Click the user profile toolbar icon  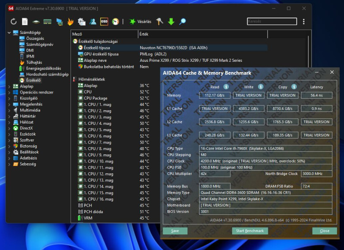[x=93, y=21]
